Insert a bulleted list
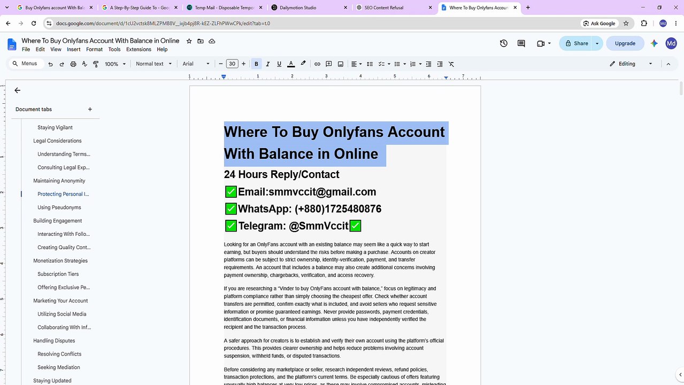 pos(397,64)
